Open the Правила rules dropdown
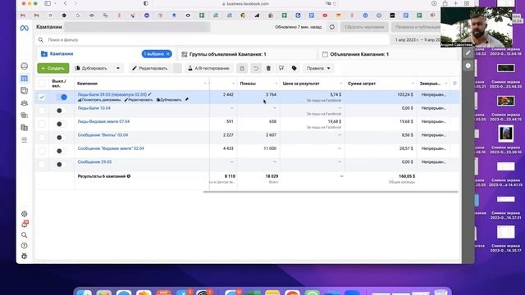Image resolution: width=525 pixels, height=295 pixels. click(318, 68)
